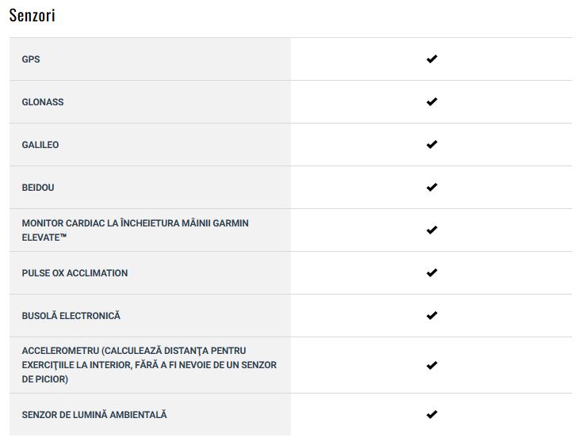Click the GALILEO row checkmark
This screenshot has width=585, height=445.
coord(432,145)
